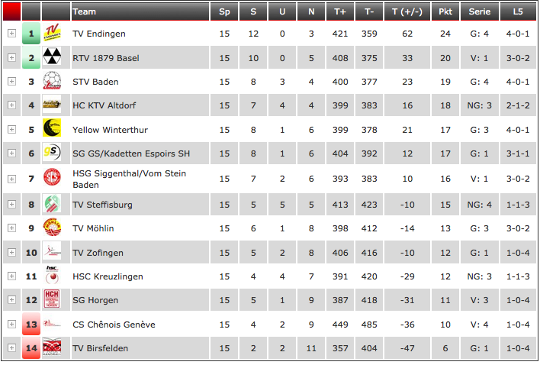The width and height of the screenshot is (540, 365).
Task: Click the TV Möhlin club logo
Action: pyautogui.click(x=52, y=227)
